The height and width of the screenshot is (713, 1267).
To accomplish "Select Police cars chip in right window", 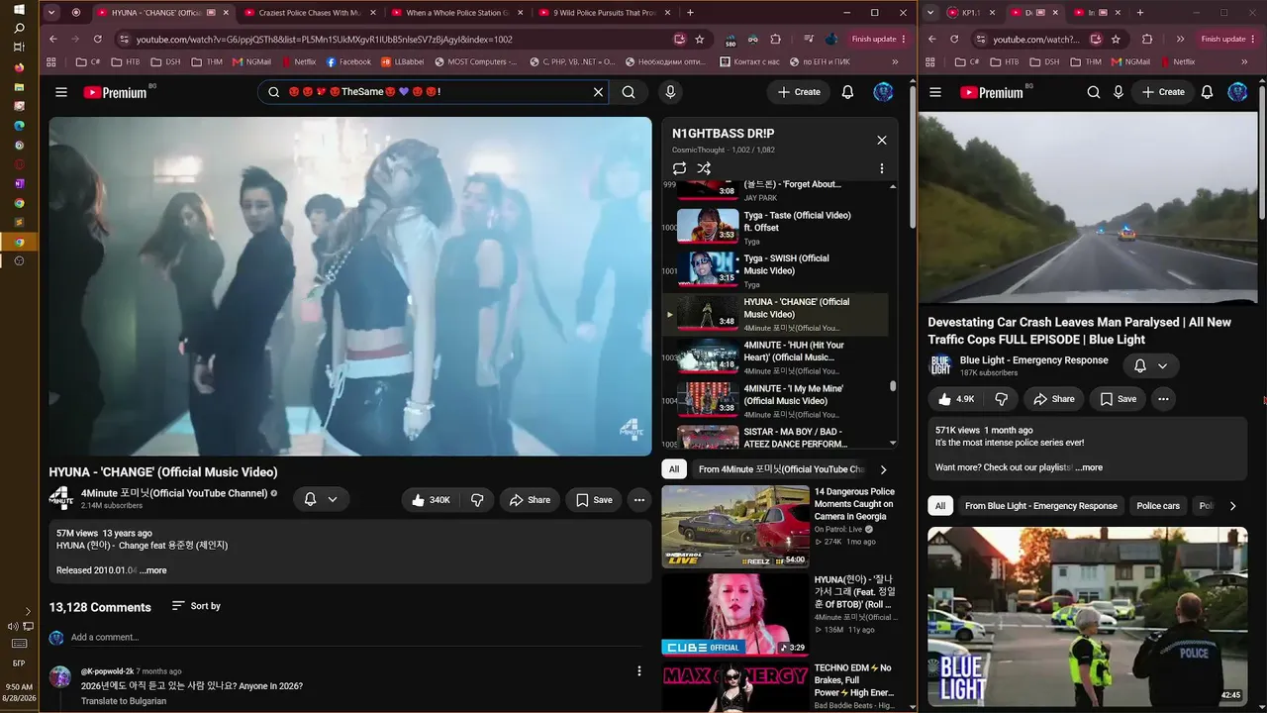I will (x=1158, y=506).
